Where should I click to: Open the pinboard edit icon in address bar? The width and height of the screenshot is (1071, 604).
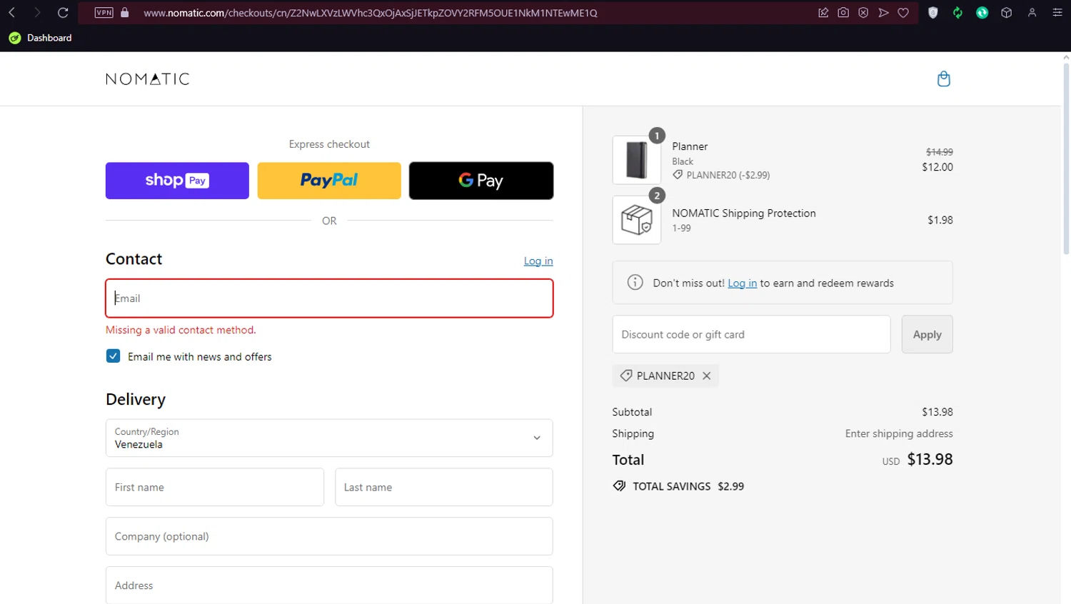tap(823, 13)
